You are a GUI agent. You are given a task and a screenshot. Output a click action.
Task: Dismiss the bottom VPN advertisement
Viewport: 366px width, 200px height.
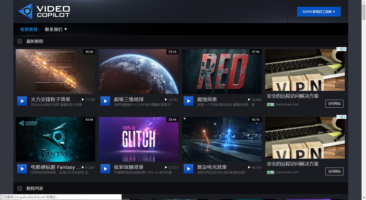344,117
